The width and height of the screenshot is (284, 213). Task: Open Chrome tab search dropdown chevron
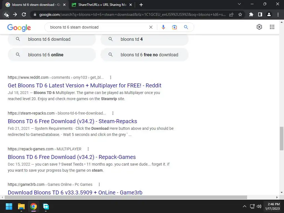(239, 4)
